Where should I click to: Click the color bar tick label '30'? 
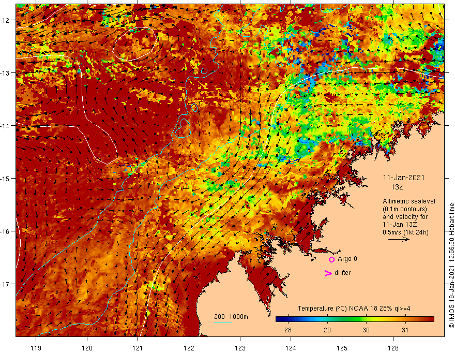[x=366, y=330]
